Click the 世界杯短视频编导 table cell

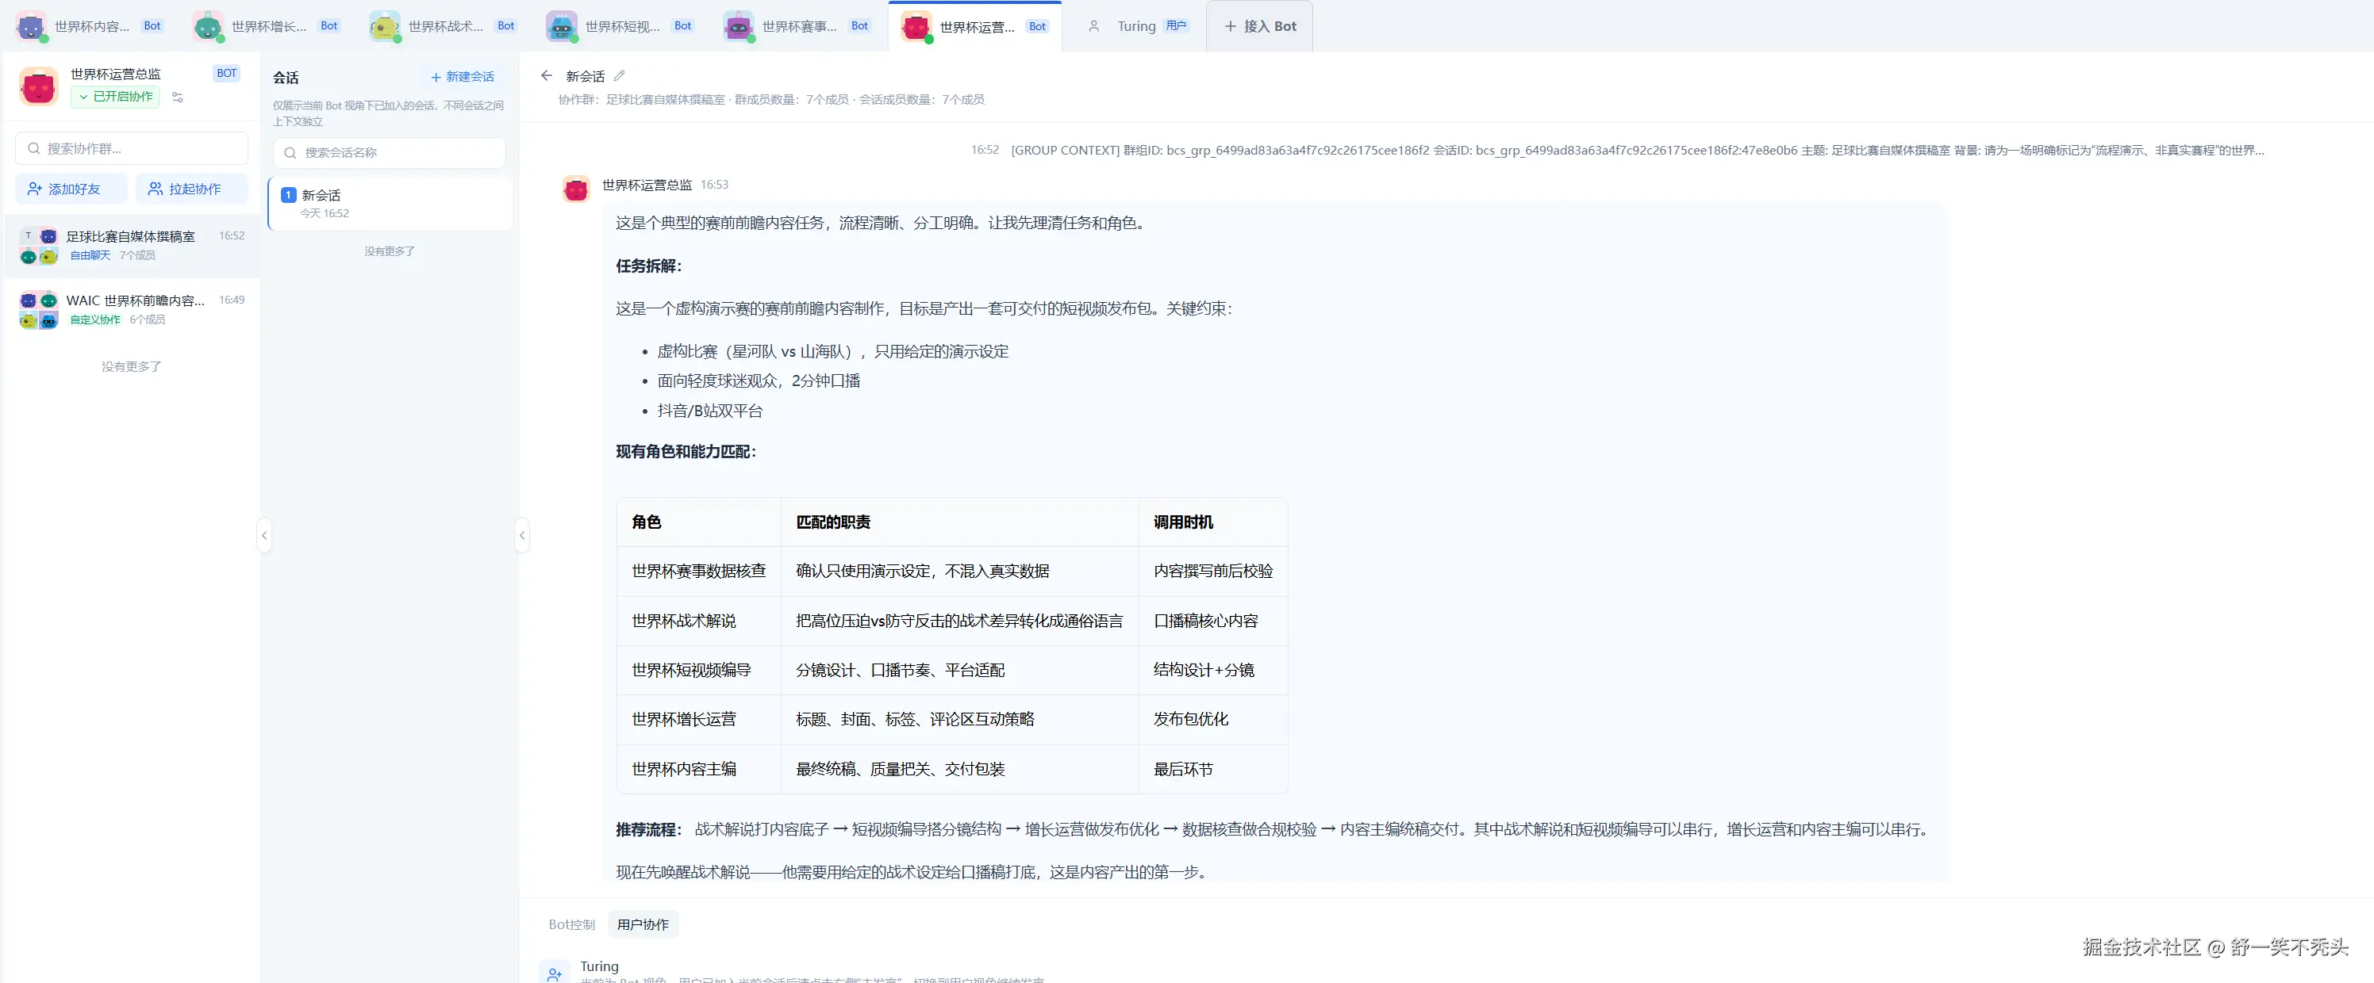point(698,670)
